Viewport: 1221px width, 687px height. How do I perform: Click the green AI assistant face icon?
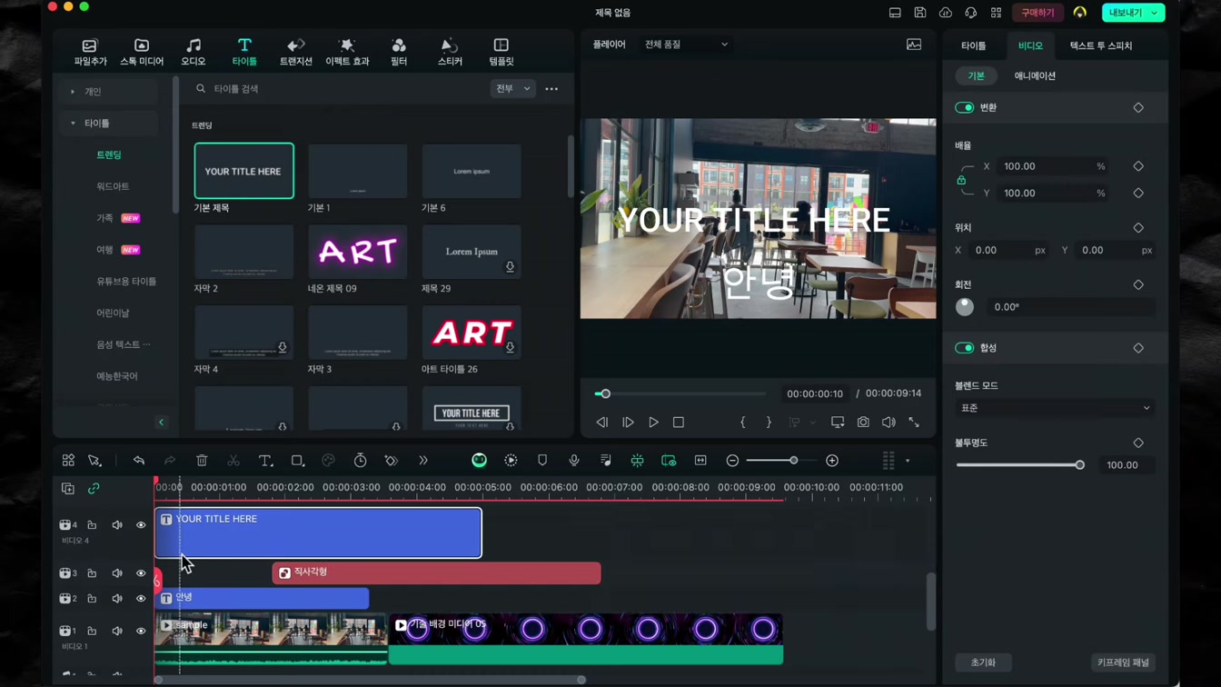tap(480, 461)
